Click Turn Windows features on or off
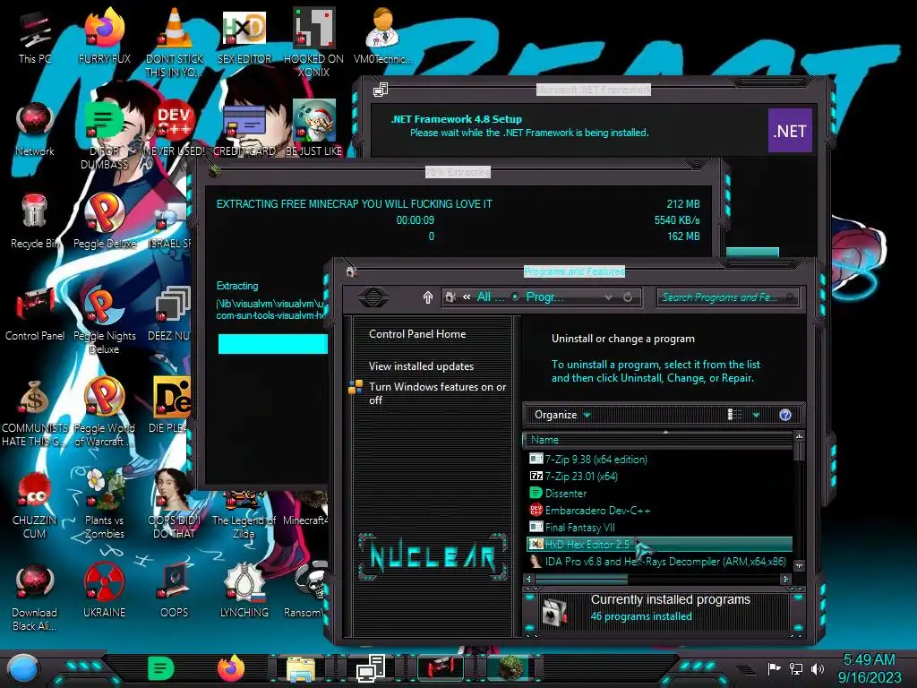 pyautogui.click(x=437, y=393)
